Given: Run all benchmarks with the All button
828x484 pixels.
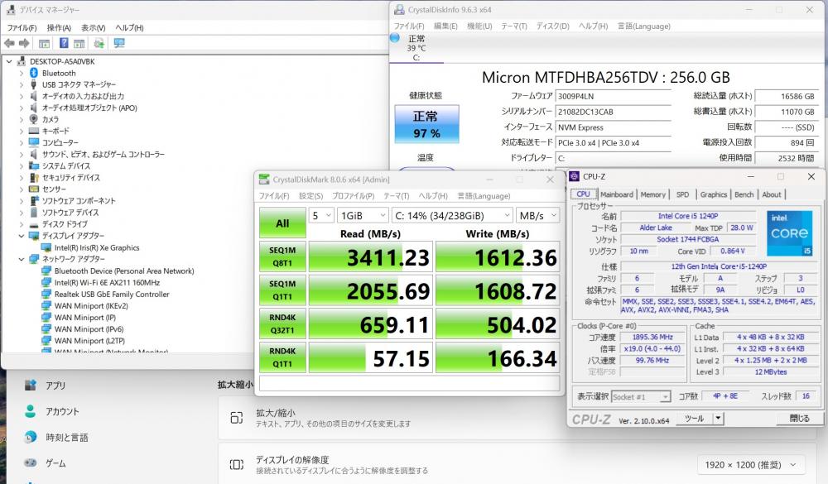Looking at the screenshot, I should 282,223.
